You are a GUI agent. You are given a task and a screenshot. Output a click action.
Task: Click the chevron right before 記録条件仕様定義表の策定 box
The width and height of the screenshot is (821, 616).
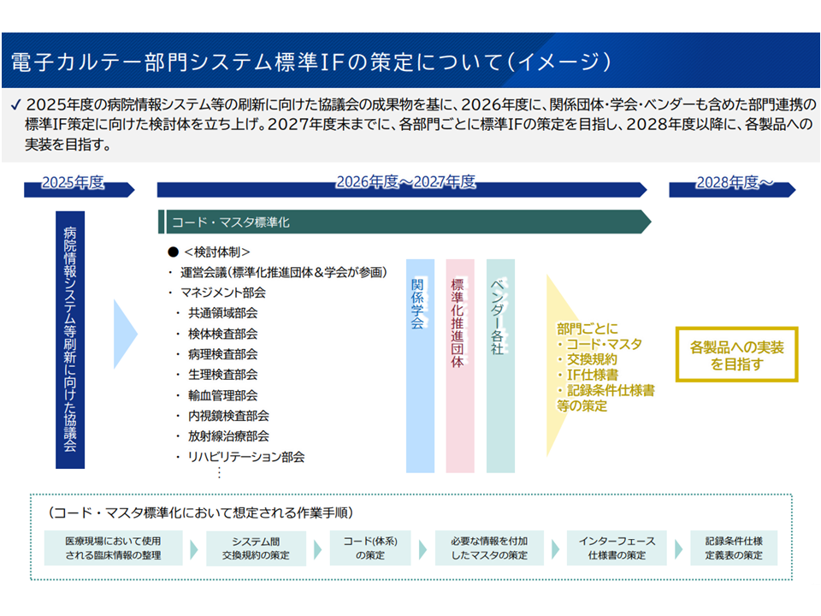[x=678, y=548]
